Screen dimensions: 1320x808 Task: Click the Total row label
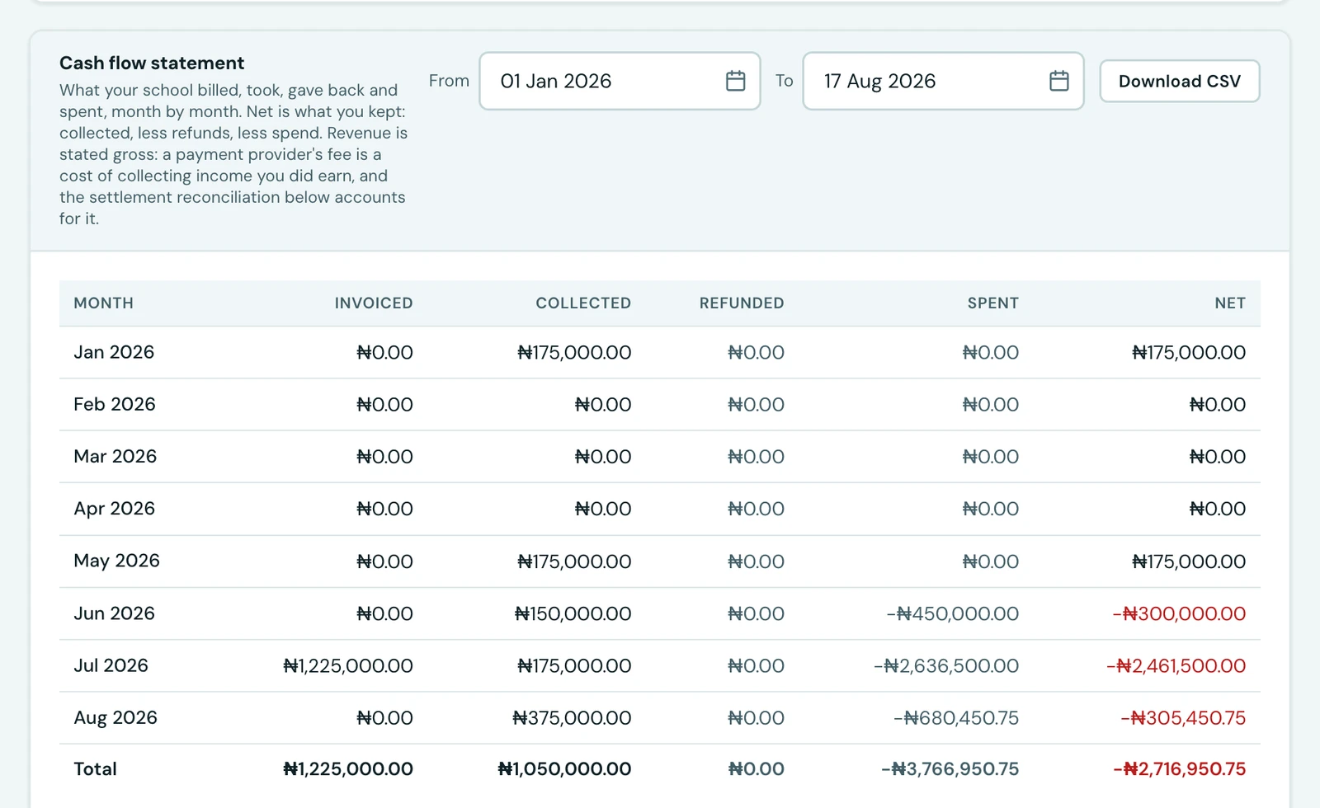[95, 769]
